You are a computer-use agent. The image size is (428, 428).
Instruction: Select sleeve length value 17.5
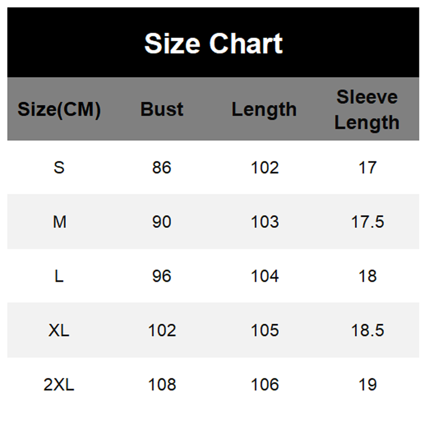tap(368, 222)
